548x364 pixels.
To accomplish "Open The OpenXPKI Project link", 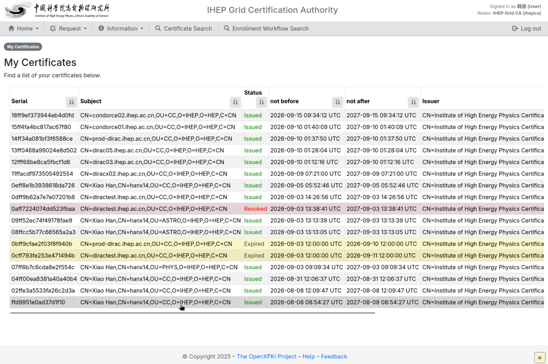I will (266, 356).
